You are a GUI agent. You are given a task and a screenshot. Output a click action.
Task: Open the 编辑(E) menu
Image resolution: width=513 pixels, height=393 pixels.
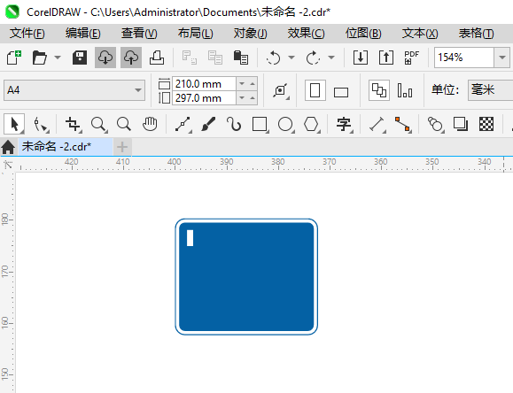[82, 34]
